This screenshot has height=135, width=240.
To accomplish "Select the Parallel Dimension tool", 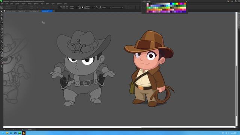I will (1, 45).
